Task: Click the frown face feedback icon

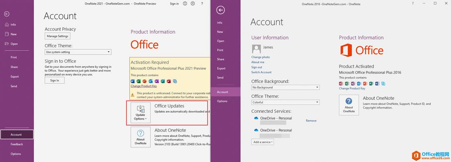Action: pos(193,4)
